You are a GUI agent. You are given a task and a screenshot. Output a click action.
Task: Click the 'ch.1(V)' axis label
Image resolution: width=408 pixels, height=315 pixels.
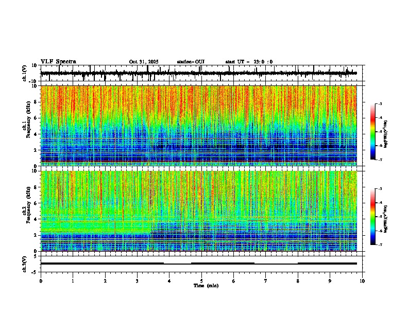(x=25, y=73)
